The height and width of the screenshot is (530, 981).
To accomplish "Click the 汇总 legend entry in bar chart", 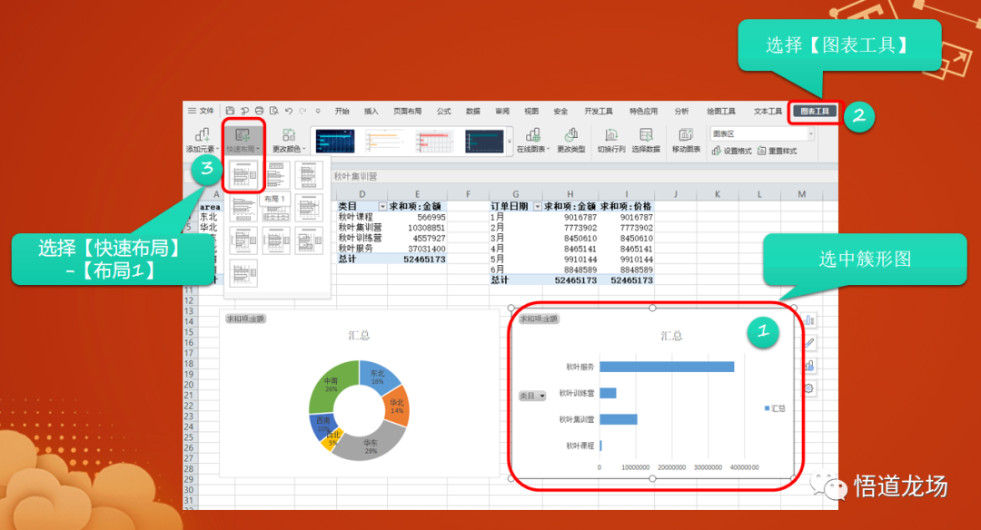I will [775, 408].
